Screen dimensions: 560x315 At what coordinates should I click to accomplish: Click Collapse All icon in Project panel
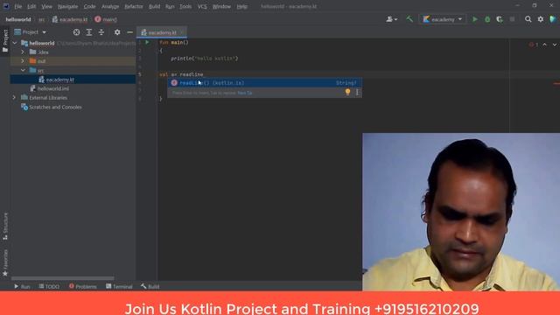tap(101, 32)
